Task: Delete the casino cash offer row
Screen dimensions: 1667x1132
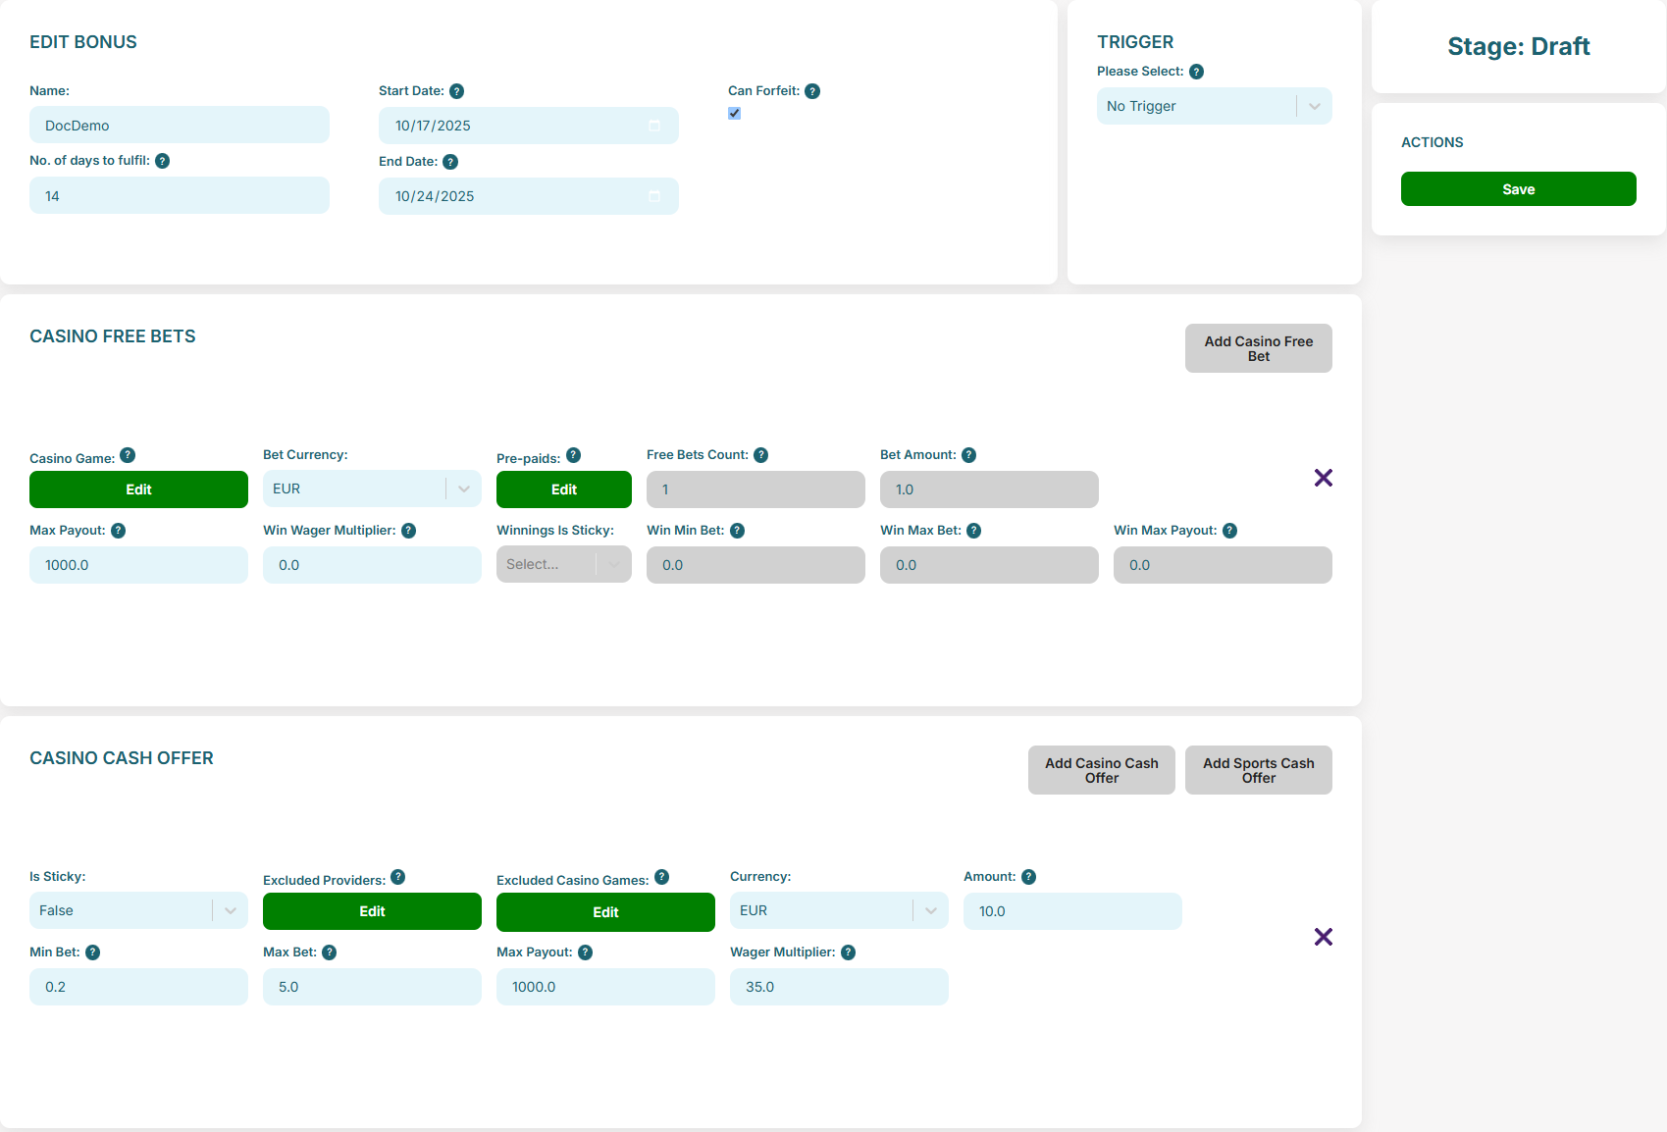Action: point(1323,937)
